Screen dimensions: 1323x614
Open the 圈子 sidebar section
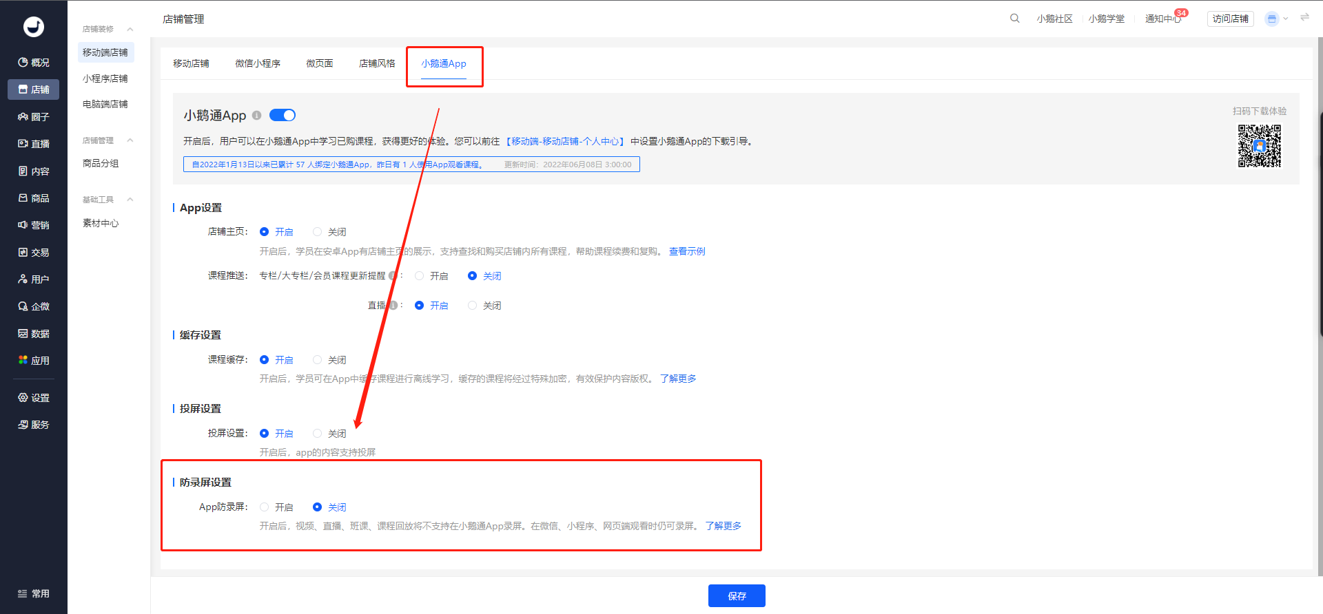click(34, 117)
